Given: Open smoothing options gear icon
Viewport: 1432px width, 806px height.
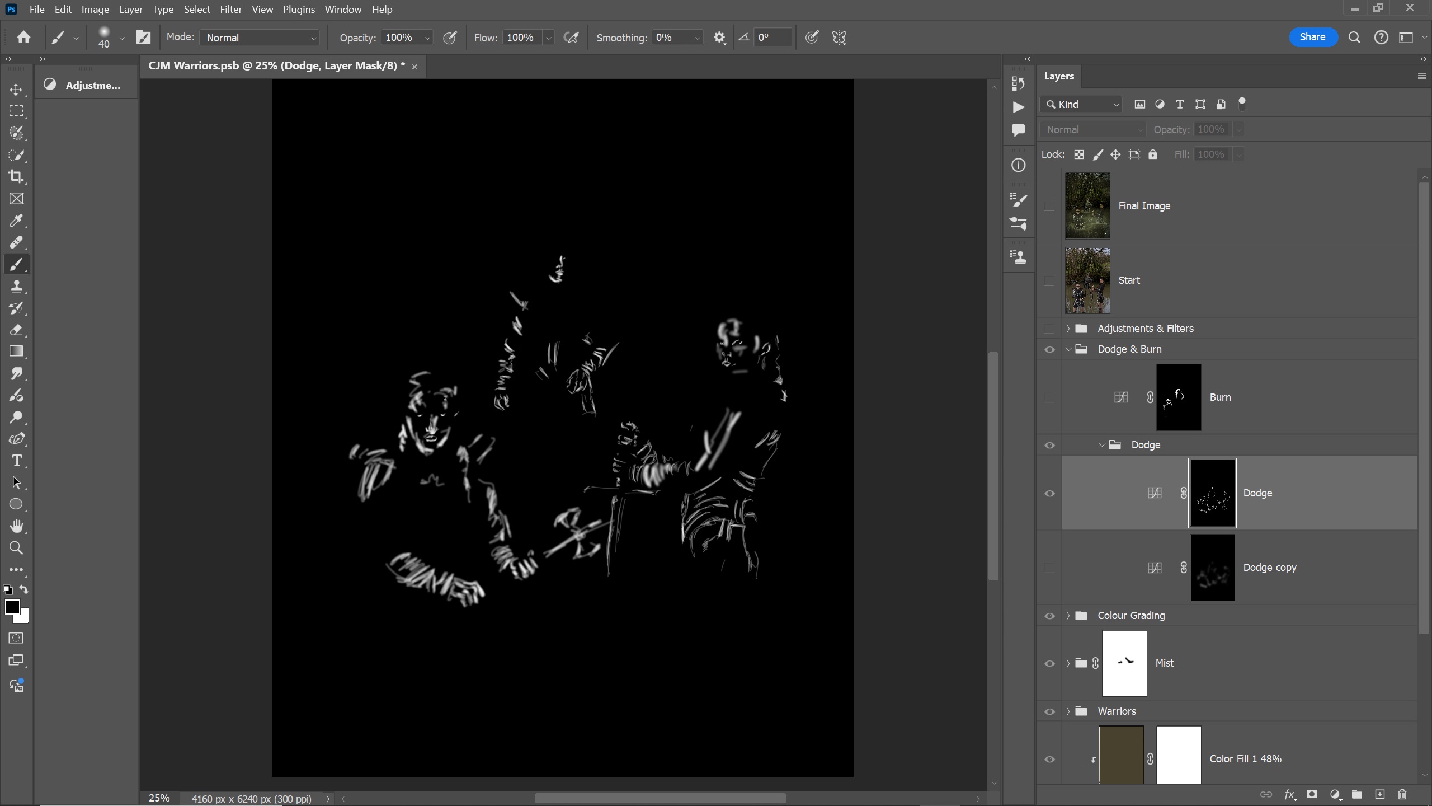Looking at the screenshot, I should [719, 38].
